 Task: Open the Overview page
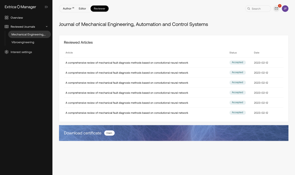coord(17,17)
